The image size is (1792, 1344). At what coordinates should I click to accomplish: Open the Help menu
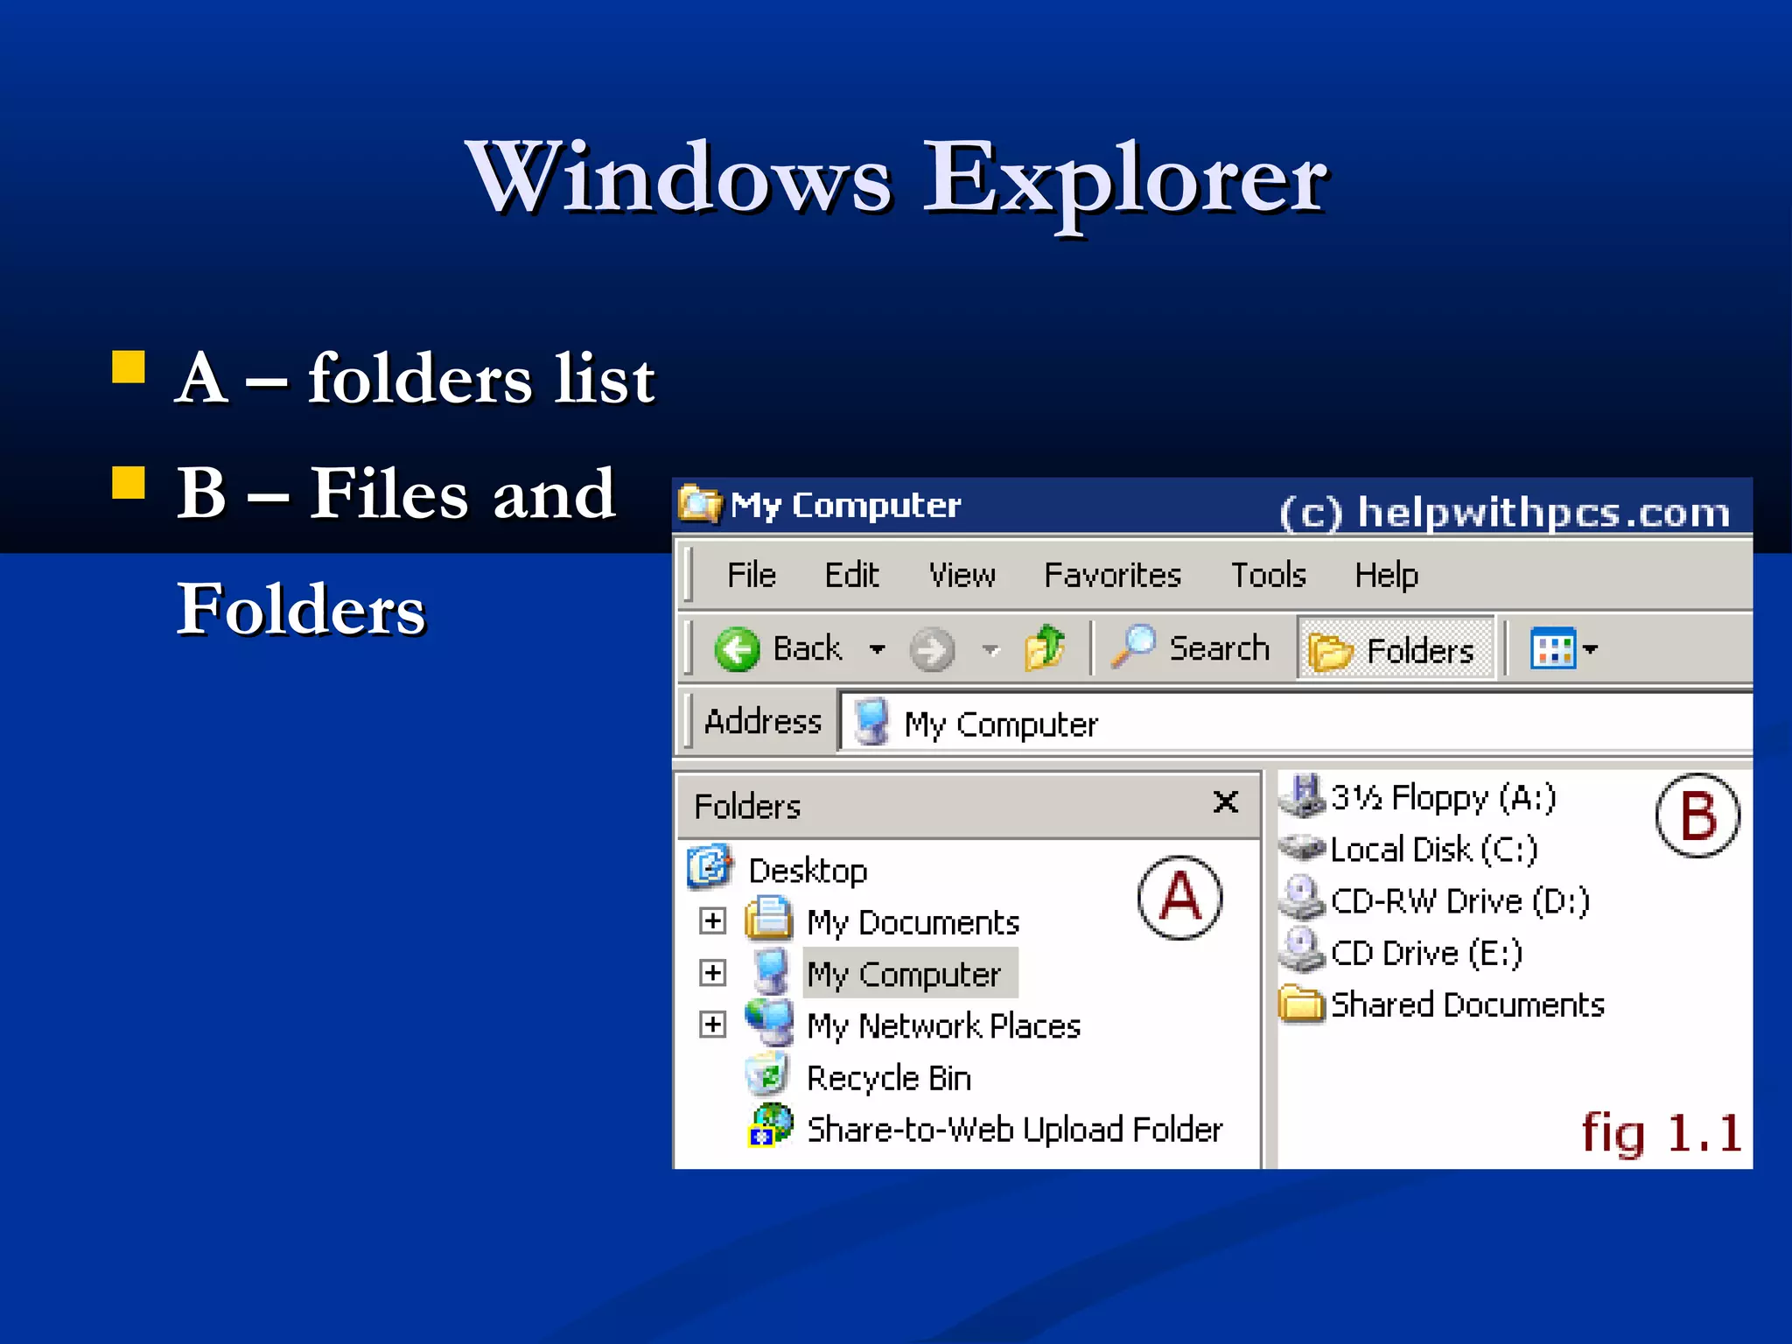pyautogui.click(x=1386, y=575)
